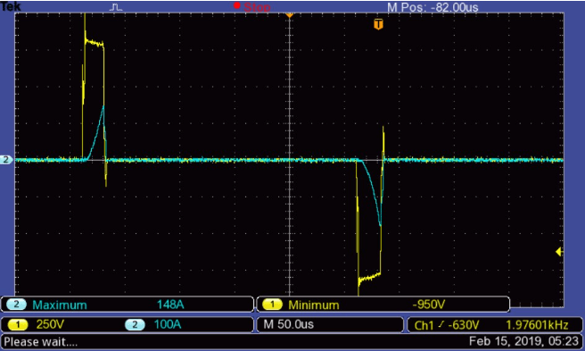Click the 1.97601kHz frequency readout
This screenshot has width=585, height=351.
[537, 325]
